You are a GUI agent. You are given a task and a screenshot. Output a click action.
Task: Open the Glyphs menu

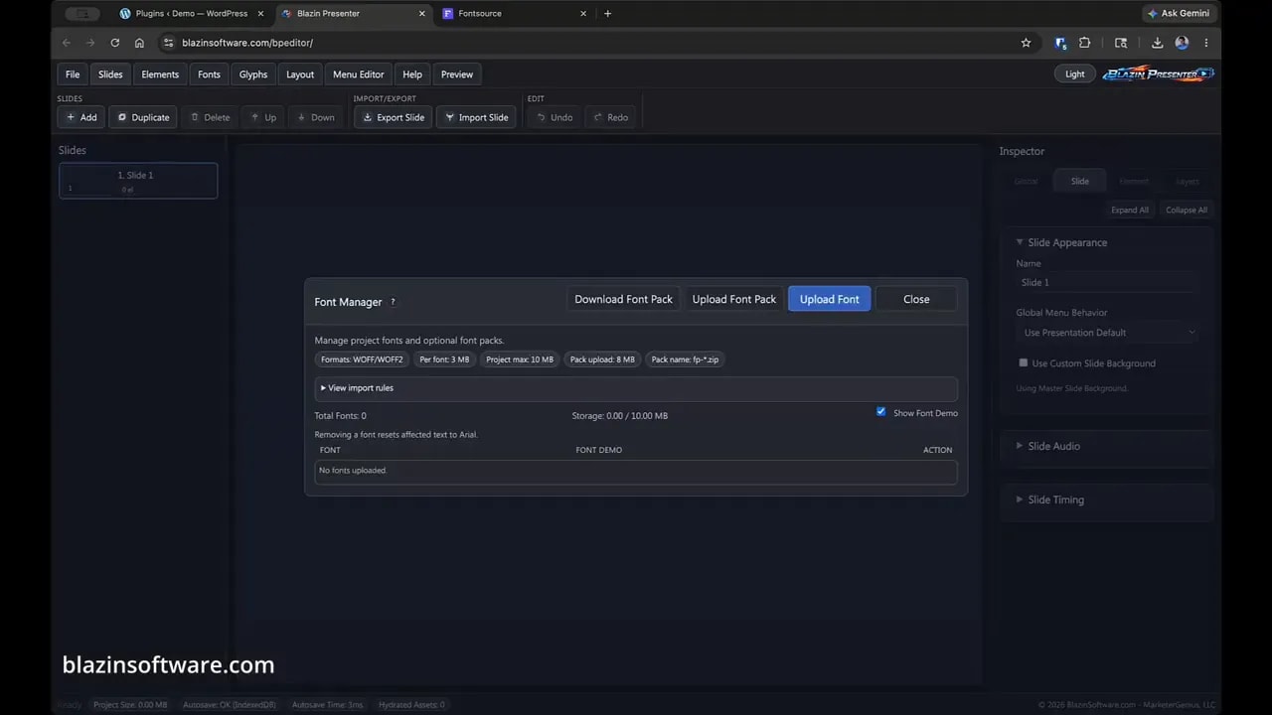[x=253, y=74]
